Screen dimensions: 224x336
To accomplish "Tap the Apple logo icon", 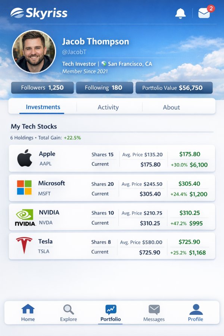I will pos(25,159).
